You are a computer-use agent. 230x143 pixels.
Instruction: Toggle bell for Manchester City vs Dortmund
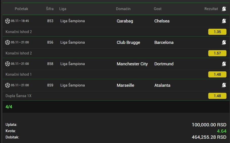click(x=224, y=64)
